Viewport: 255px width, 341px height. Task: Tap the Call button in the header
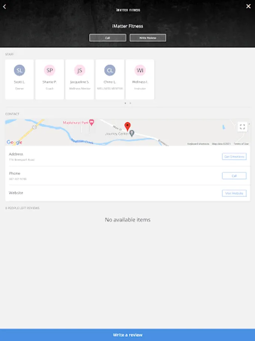click(x=108, y=38)
